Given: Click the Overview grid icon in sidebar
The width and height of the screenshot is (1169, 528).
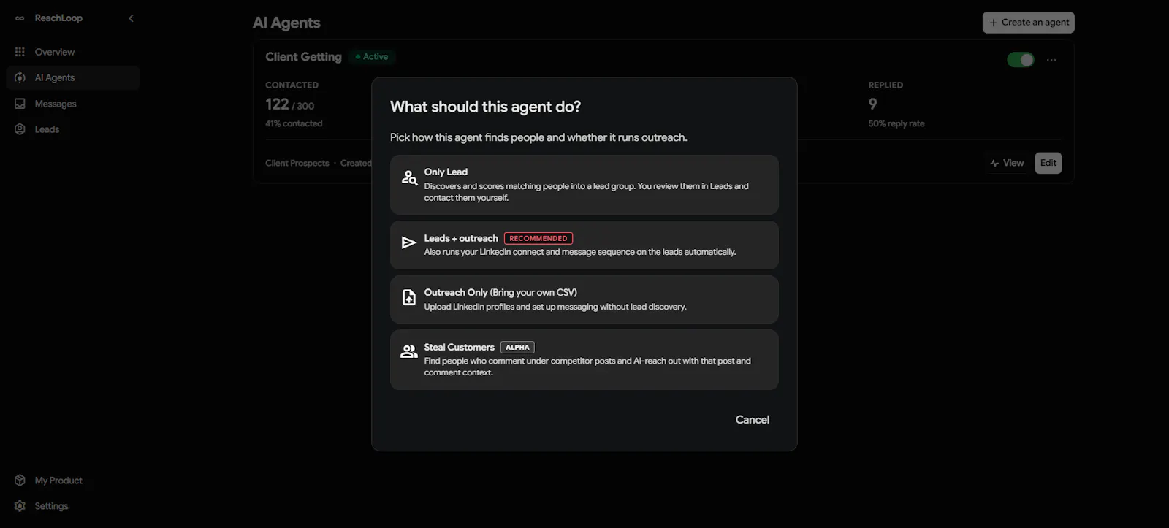Looking at the screenshot, I should tap(20, 52).
